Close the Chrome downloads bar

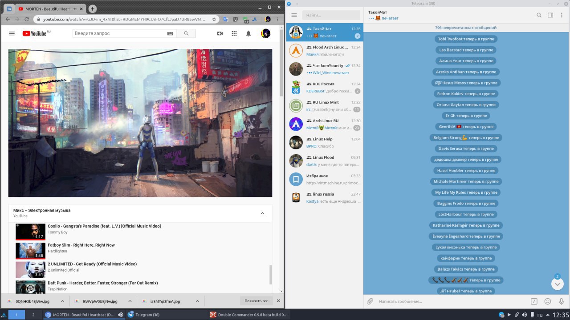[x=279, y=301]
